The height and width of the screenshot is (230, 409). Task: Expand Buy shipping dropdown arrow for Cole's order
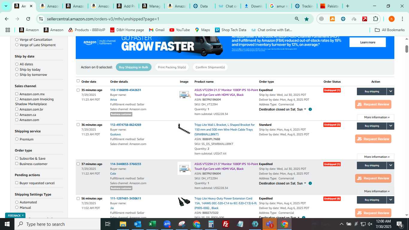tap(390, 165)
